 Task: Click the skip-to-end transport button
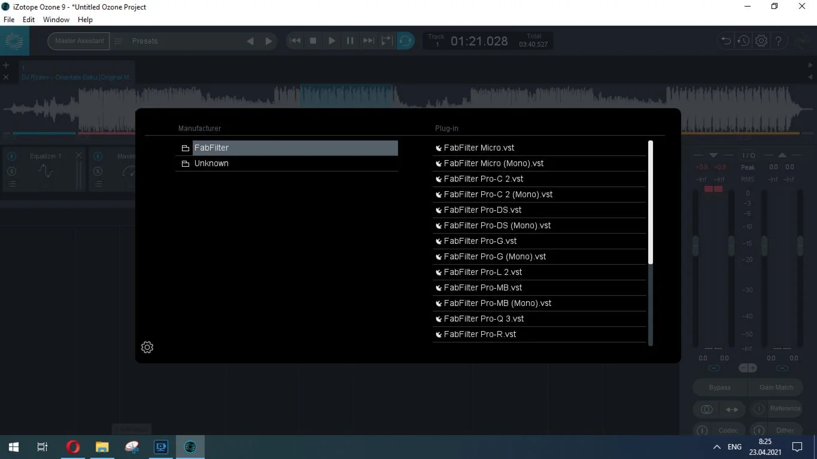[x=369, y=41]
